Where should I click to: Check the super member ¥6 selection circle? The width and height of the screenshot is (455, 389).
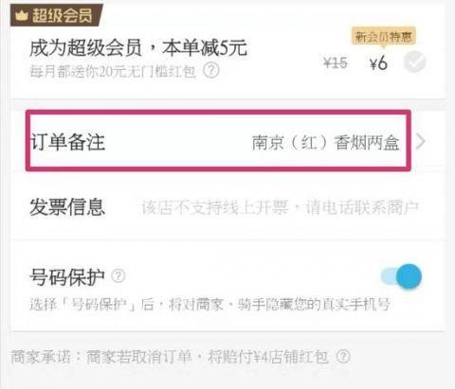(414, 62)
